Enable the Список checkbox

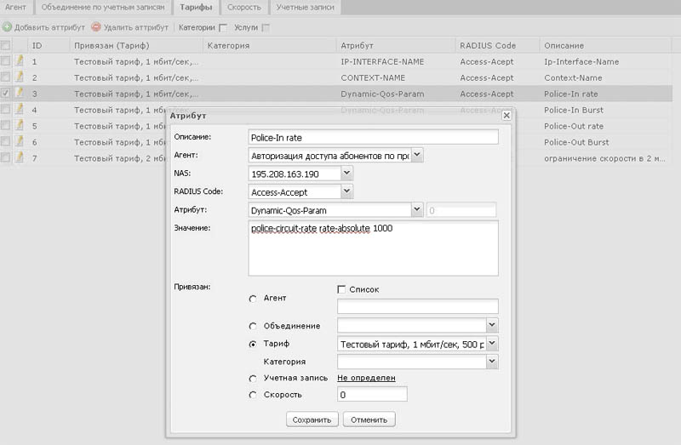click(x=342, y=289)
